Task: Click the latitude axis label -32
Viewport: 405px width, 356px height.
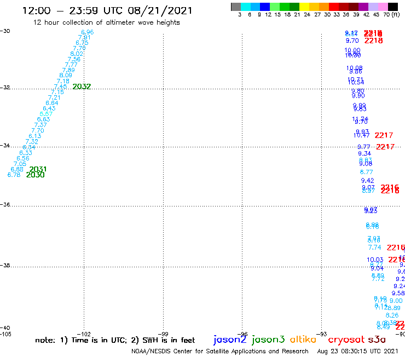Action: (5, 88)
